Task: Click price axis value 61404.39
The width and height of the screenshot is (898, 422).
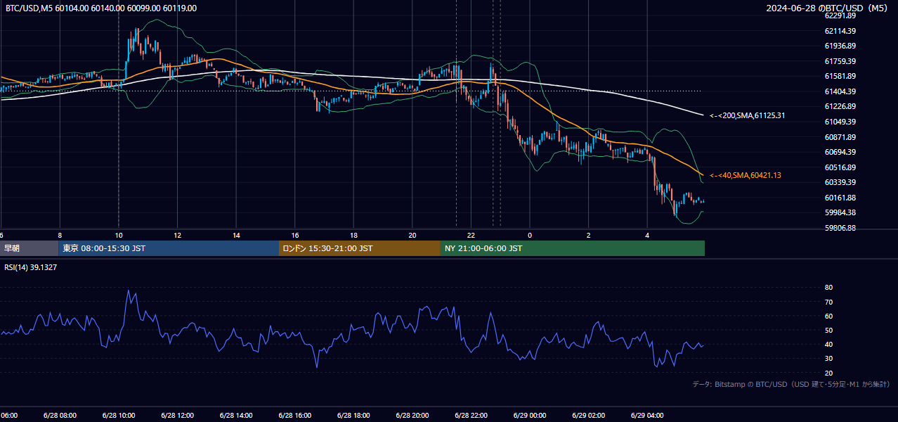Action: point(840,91)
